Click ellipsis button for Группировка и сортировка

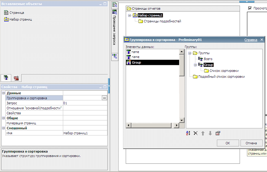pyautogui.click(x=104, y=98)
